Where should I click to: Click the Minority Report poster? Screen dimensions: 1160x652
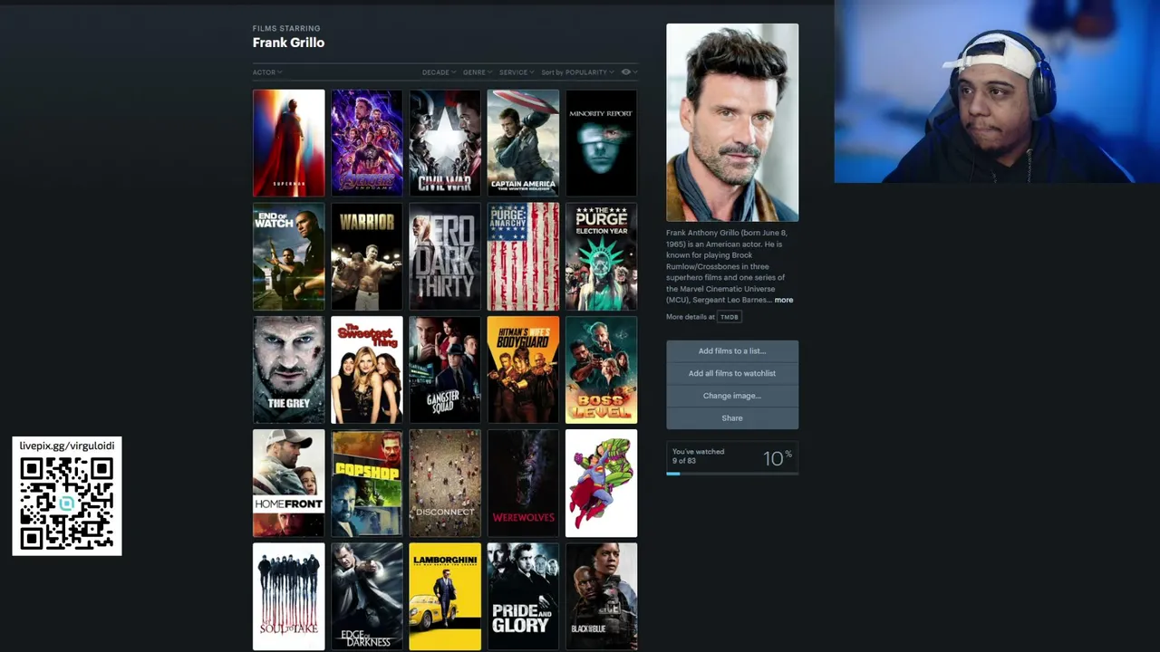(x=602, y=143)
